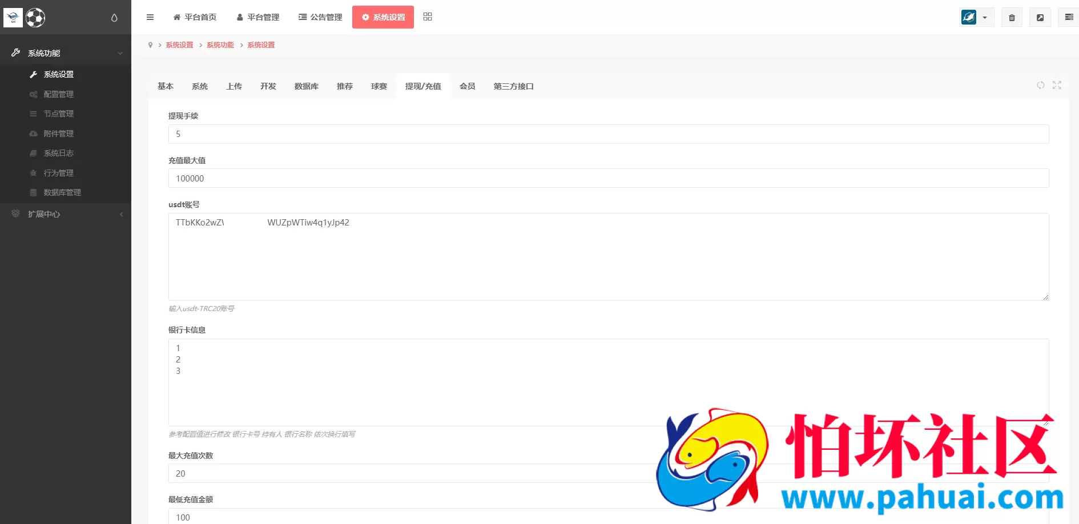
Task: Open the right-side panel list icon
Action: 1069,18
